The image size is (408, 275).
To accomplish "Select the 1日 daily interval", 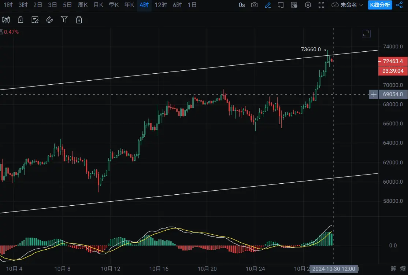I will click(192, 5).
